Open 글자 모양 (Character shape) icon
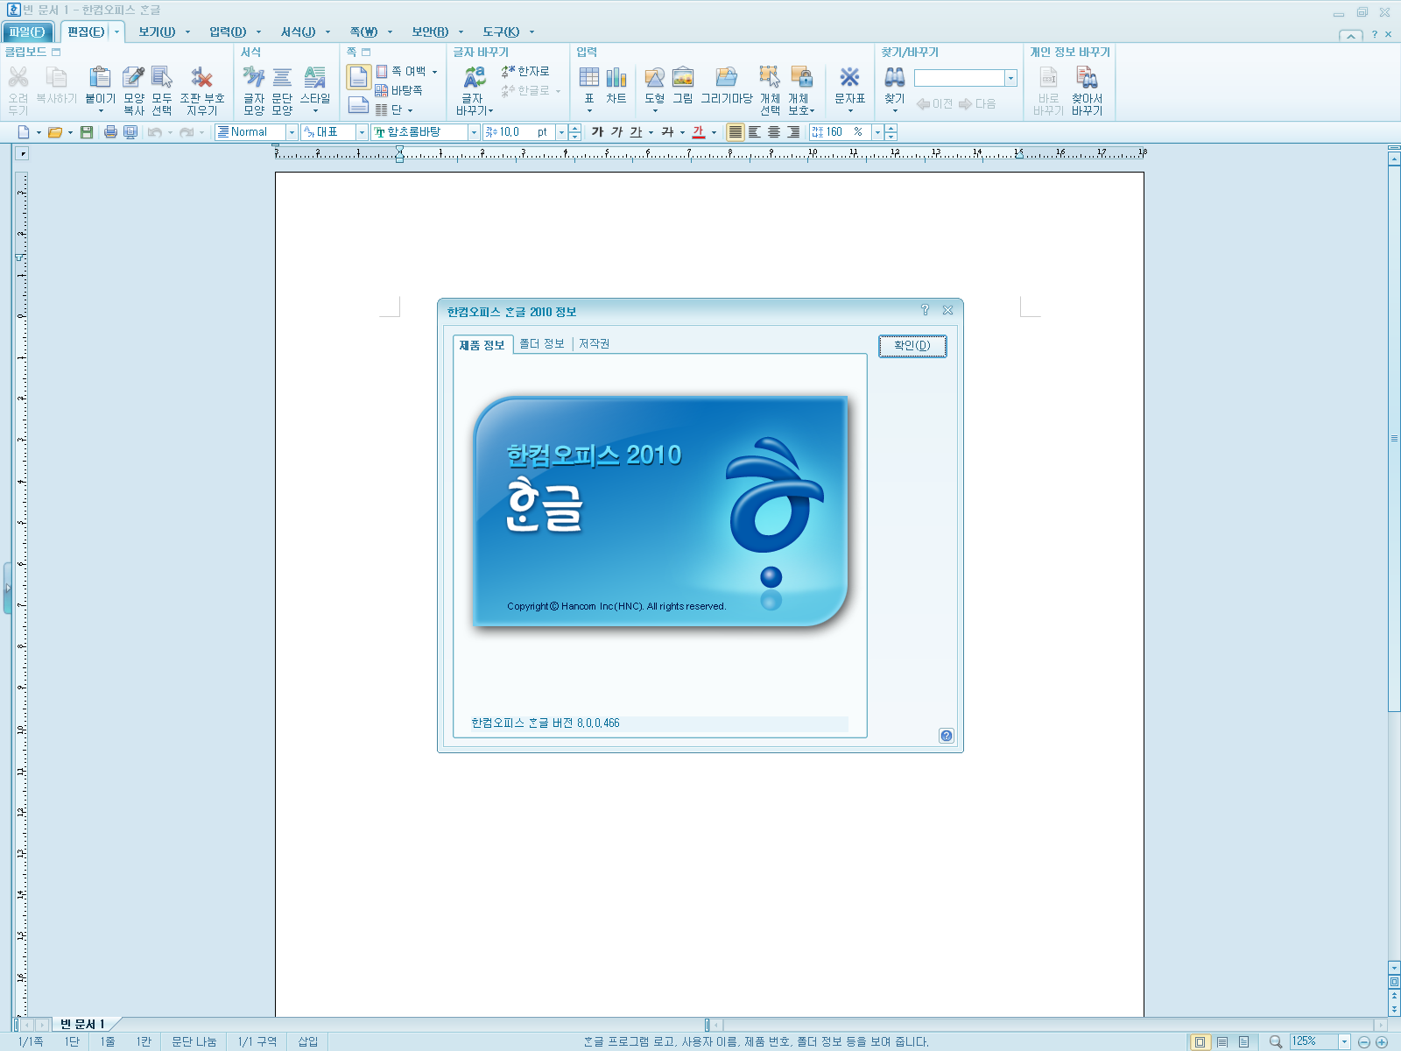 [x=254, y=78]
